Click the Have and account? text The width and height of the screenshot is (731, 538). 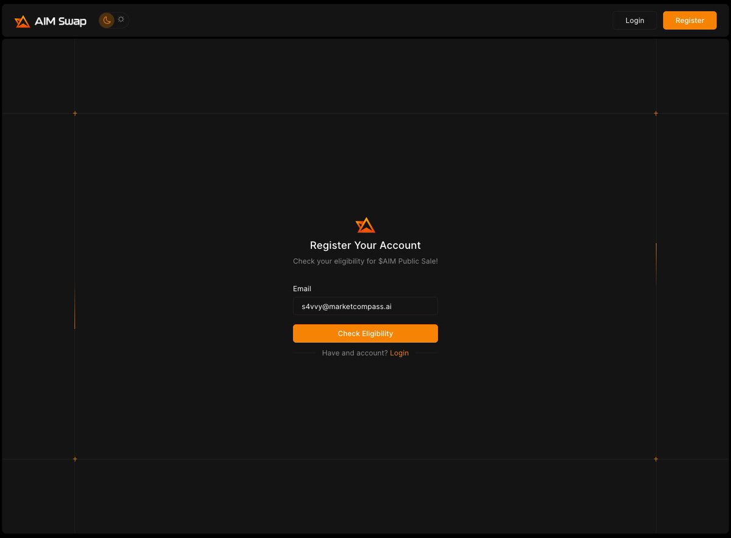click(x=355, y=353)
